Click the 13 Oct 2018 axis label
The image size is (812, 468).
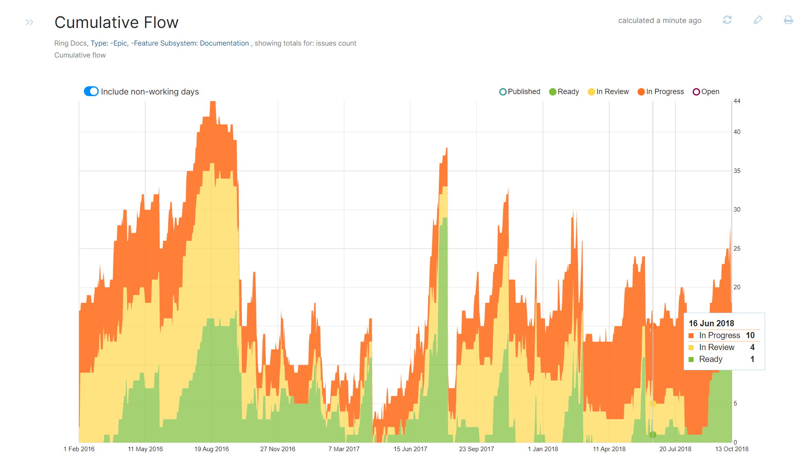731,449
